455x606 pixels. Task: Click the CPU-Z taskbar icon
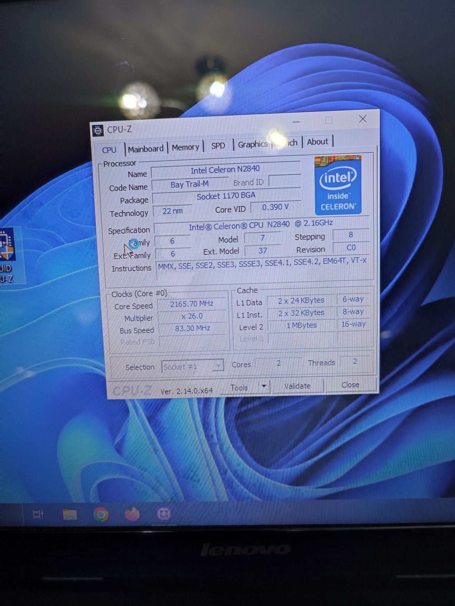pyautogui.click(x=164, y=514)
